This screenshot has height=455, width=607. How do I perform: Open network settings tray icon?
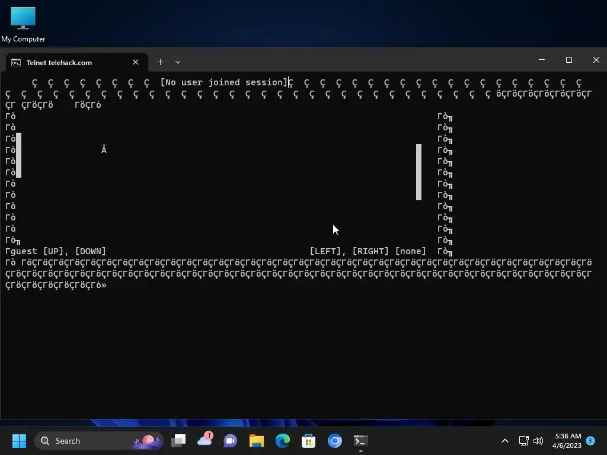pyautogui.click(x=523, y=441)
